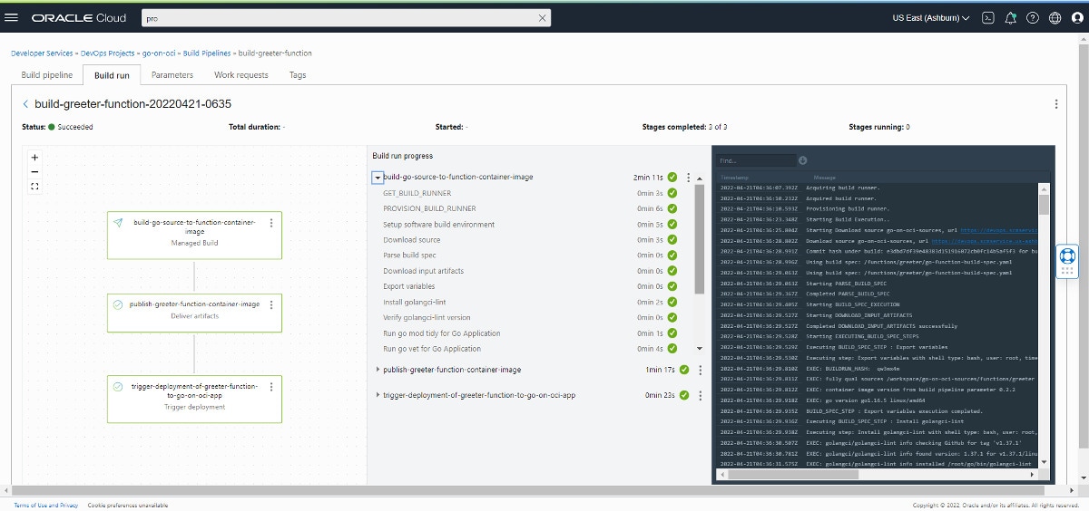Zoom in on the pipeline diagram
The image size is (1089, 511).
34,157
